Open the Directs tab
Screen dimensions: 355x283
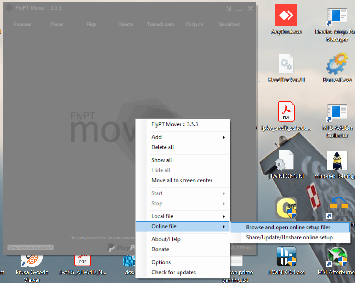click(x=126, y=24)
